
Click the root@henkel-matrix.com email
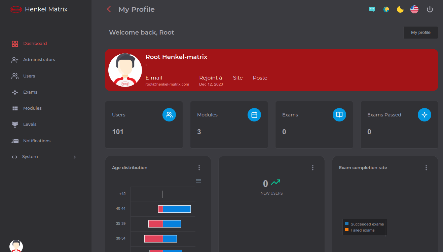pyautogui.click(x=167, y=84)
